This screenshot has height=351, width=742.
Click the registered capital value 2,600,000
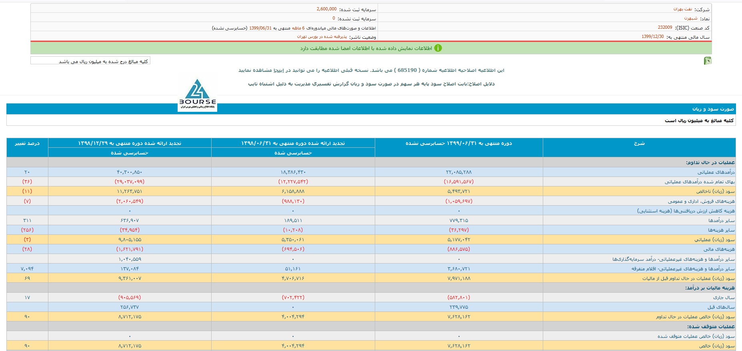(327, 9)
